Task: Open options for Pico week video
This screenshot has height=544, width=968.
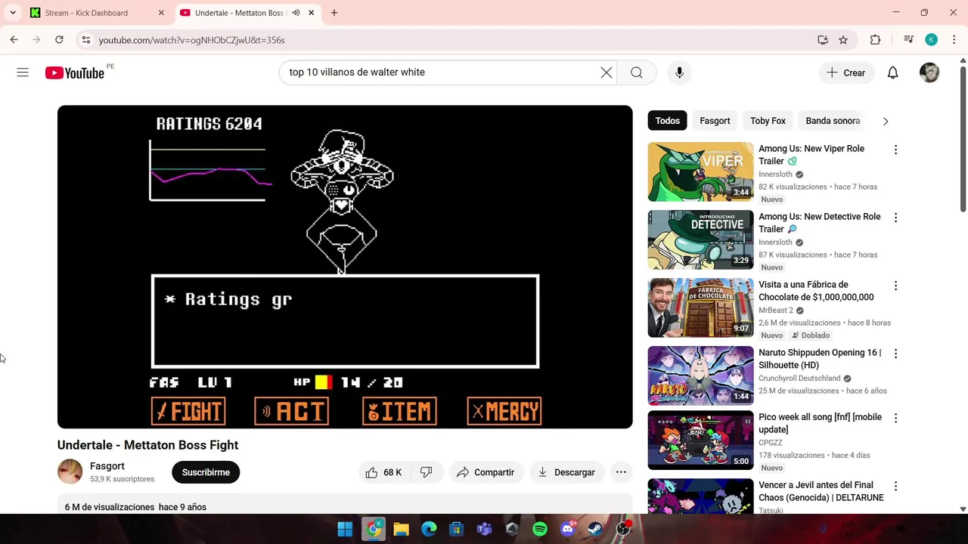Action: tap(895, 418)
